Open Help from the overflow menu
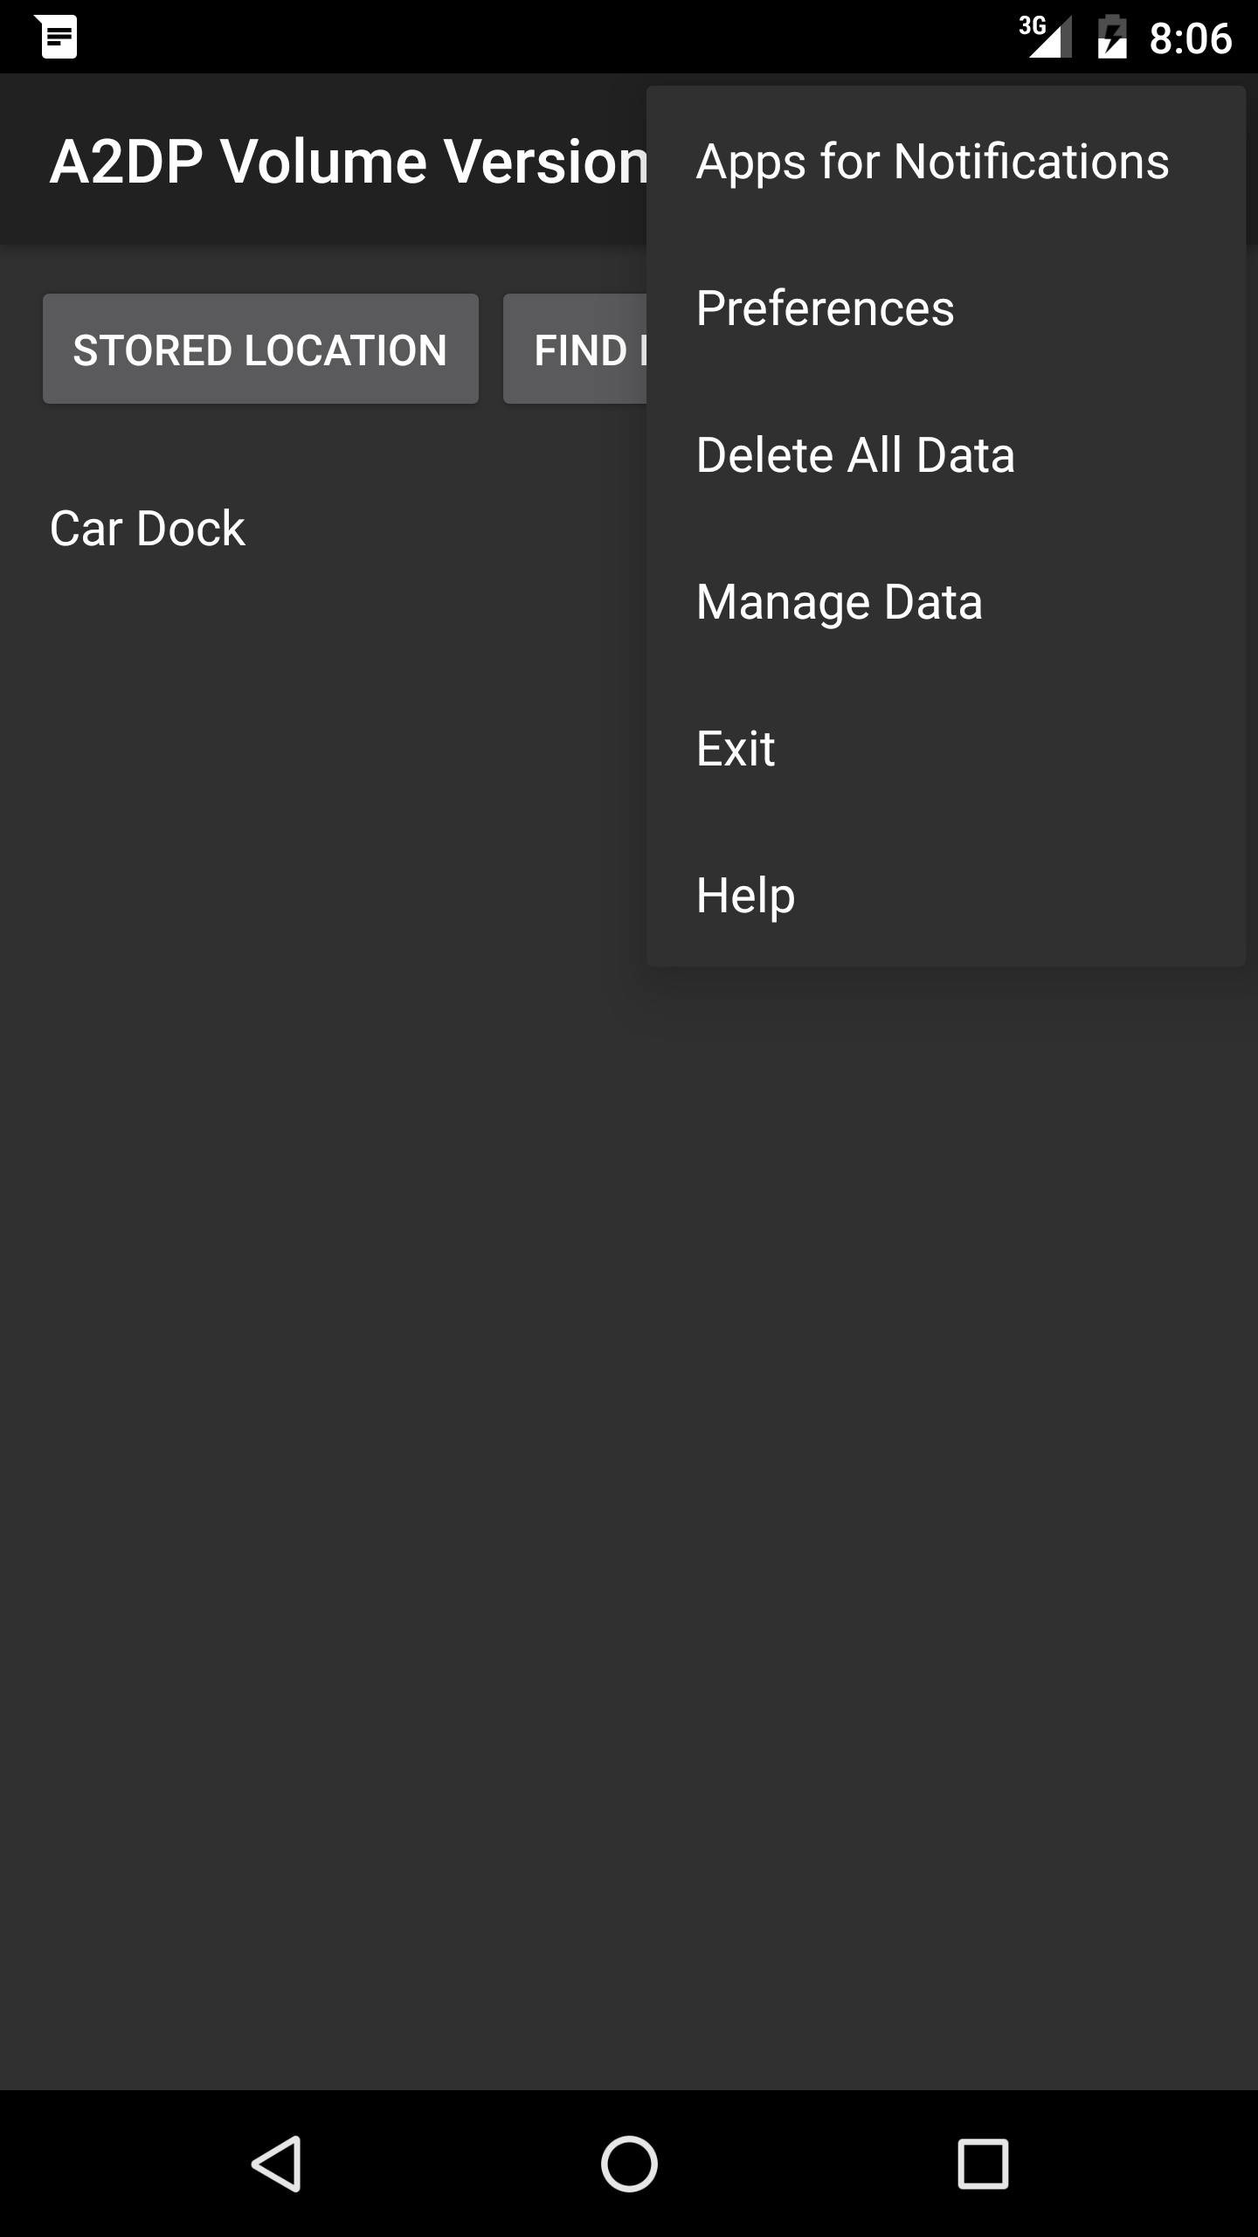 click(x=745, y=897)
